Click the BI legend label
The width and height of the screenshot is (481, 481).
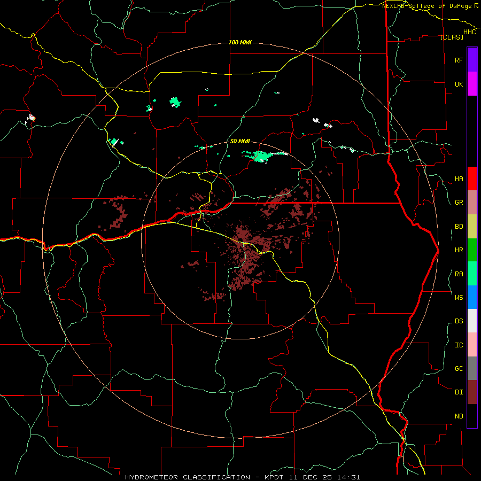click(459, 392)
